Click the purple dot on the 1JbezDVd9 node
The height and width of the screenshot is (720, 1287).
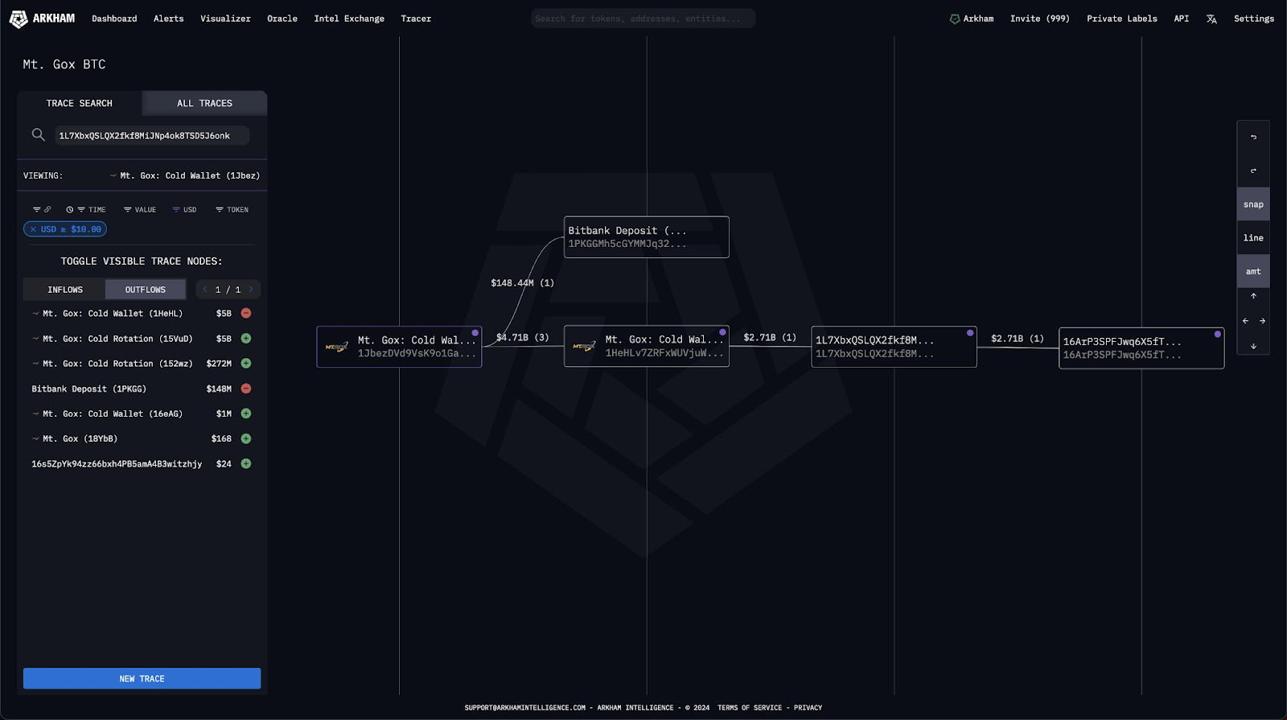click(x=475, y=332)
